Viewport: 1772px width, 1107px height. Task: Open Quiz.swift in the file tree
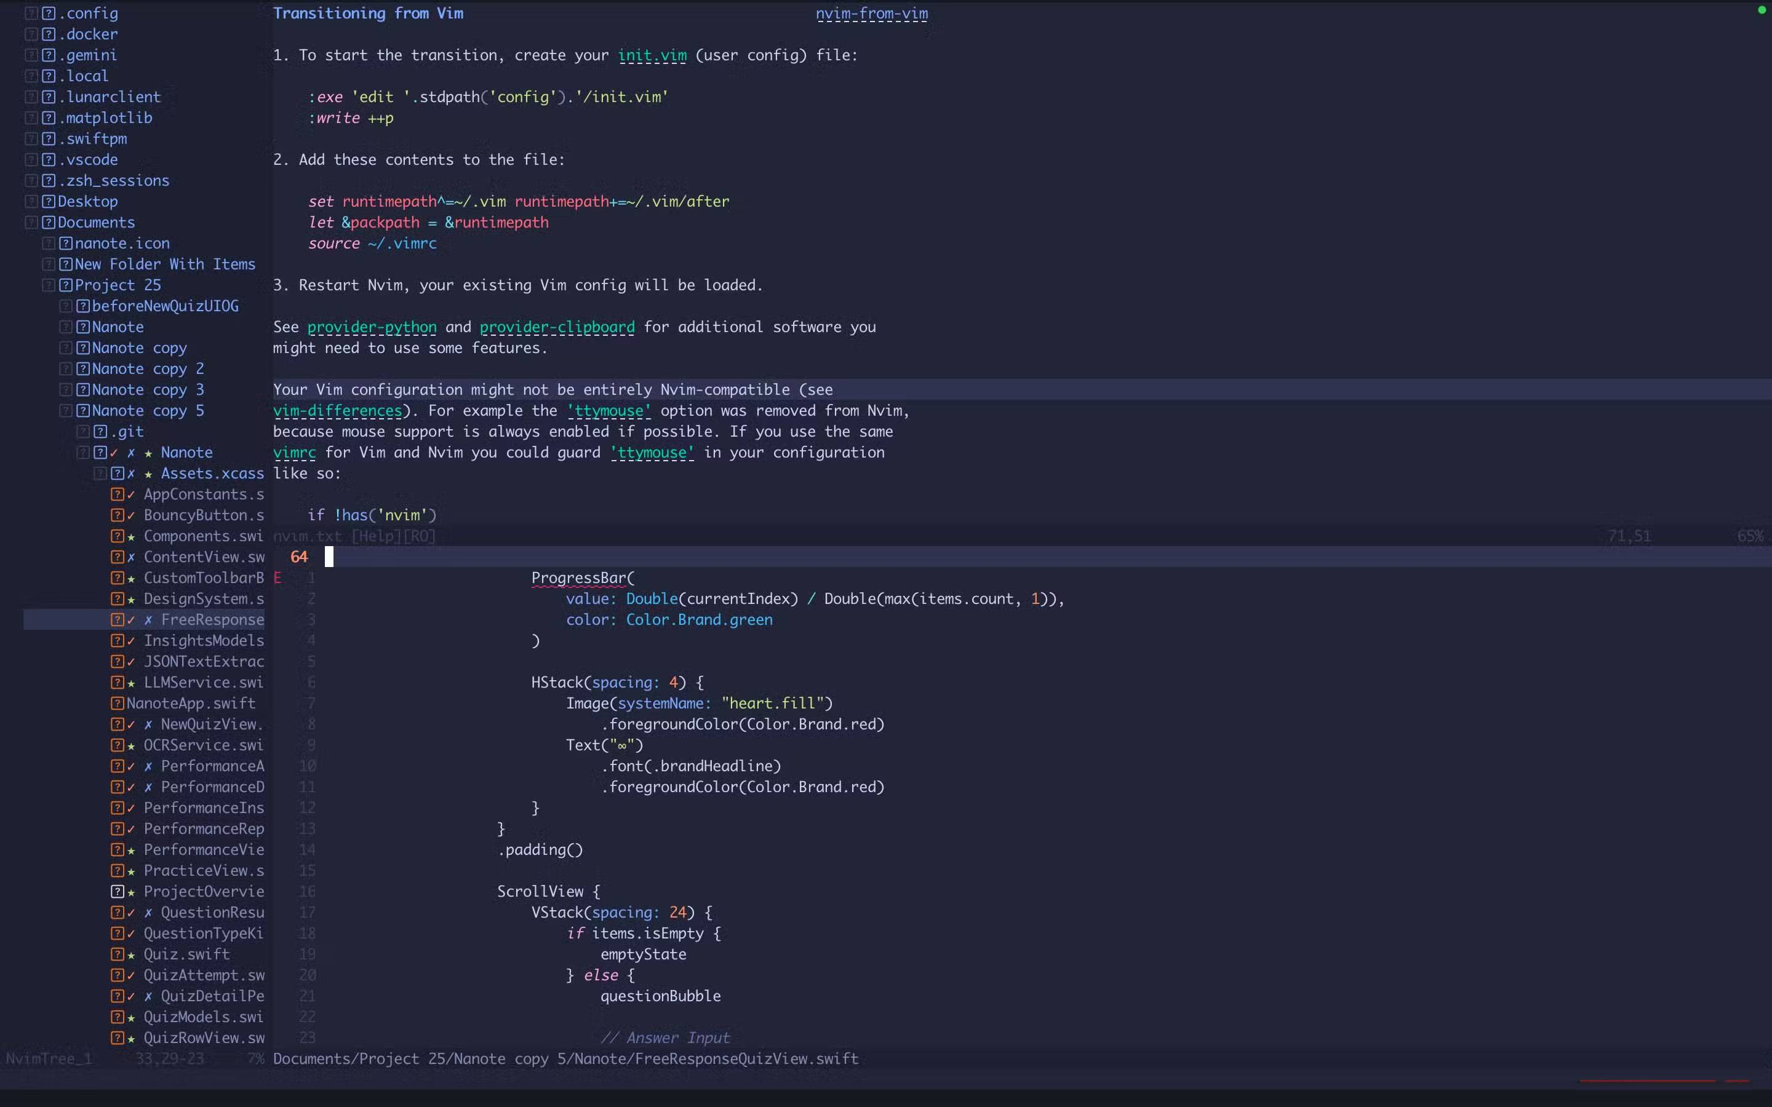[186, 954]
